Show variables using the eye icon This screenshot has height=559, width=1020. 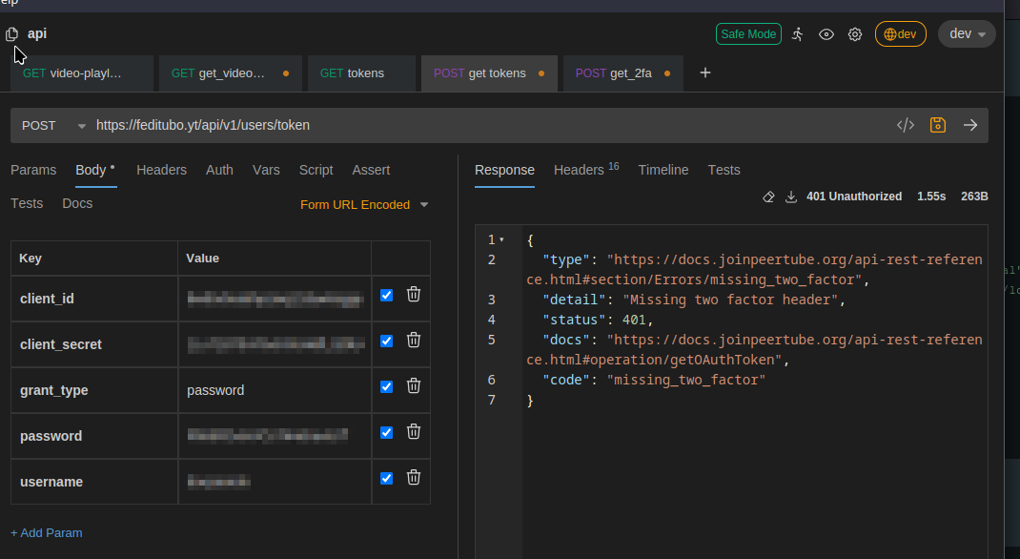[826, 34]
